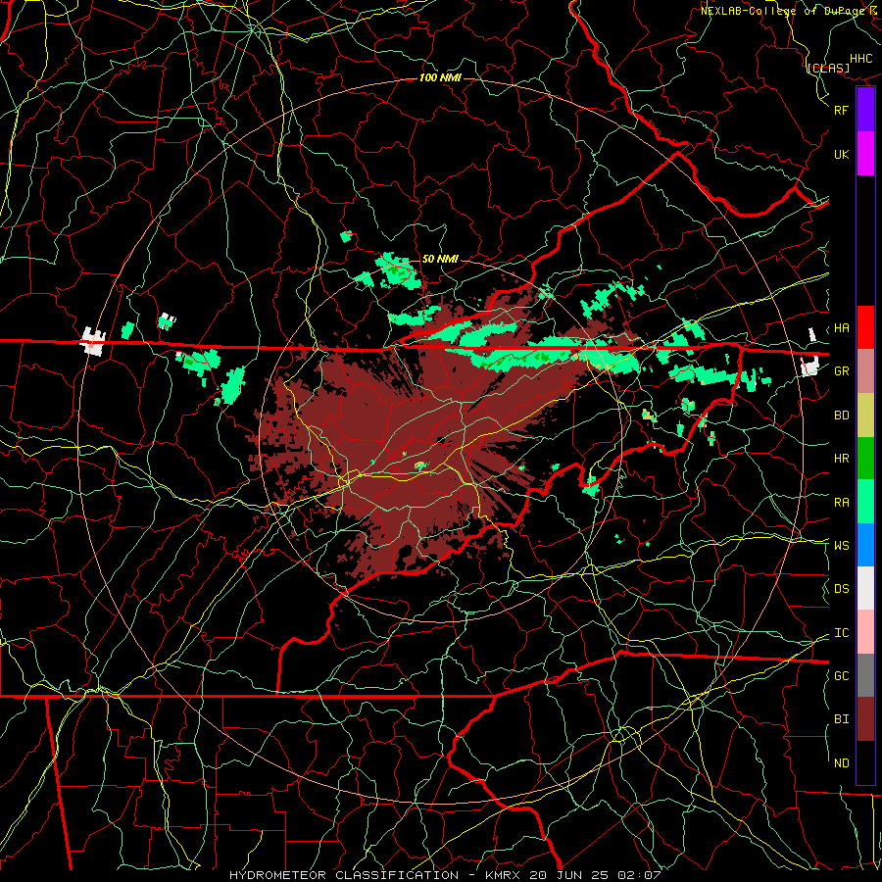Select the IC light pink legend swatch
882x882 pixels.
click(865, 632)
